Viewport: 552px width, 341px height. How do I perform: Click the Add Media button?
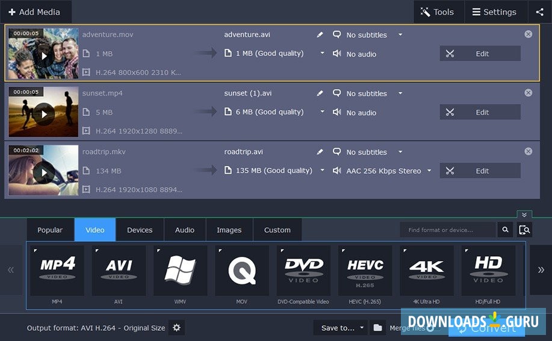point(35,12)
